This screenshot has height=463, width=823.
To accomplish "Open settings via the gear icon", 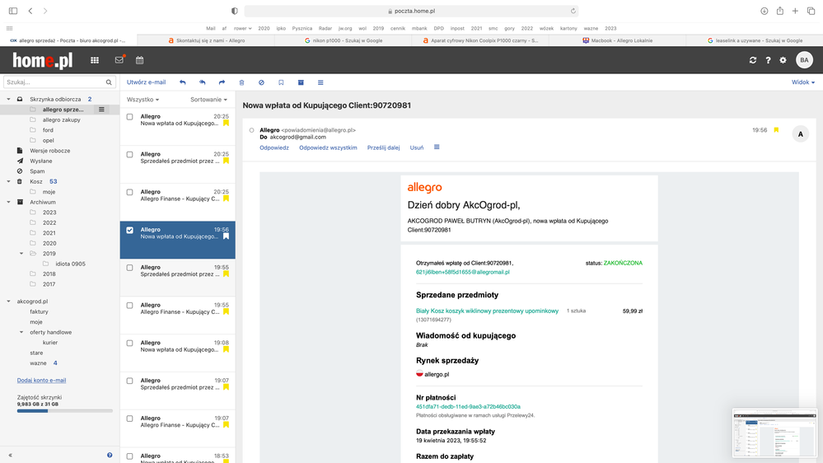I will [x=783, y=60].
